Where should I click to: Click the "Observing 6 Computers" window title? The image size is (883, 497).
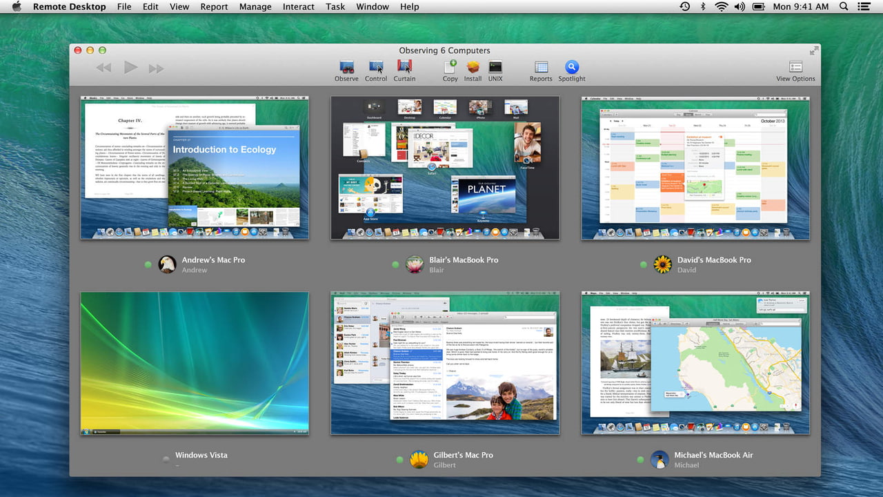point(445,50)
